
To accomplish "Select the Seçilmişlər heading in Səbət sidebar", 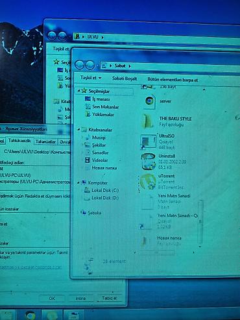I will [x=99, y=91].
